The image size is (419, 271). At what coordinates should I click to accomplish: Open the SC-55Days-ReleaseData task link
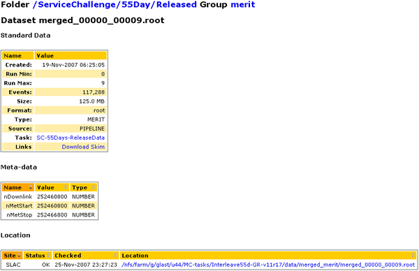[x=71, y=138]
